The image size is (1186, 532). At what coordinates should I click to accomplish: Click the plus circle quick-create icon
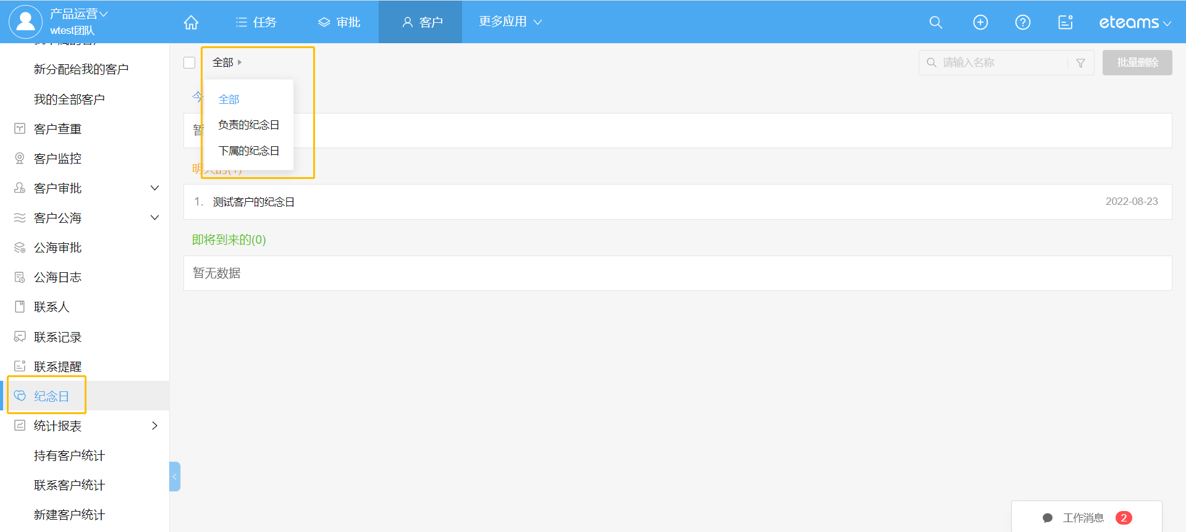pyautogui.click(x=980, y=22)
